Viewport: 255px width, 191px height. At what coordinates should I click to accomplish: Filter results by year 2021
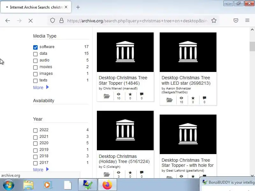[35, 137]
